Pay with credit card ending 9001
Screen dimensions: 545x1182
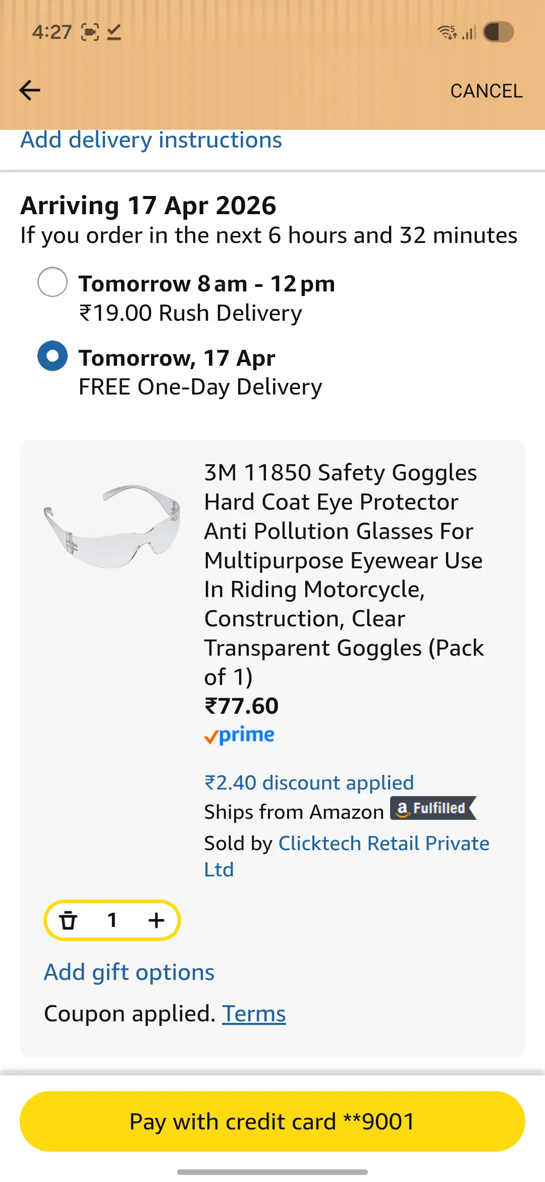(x=272, y=1121)
